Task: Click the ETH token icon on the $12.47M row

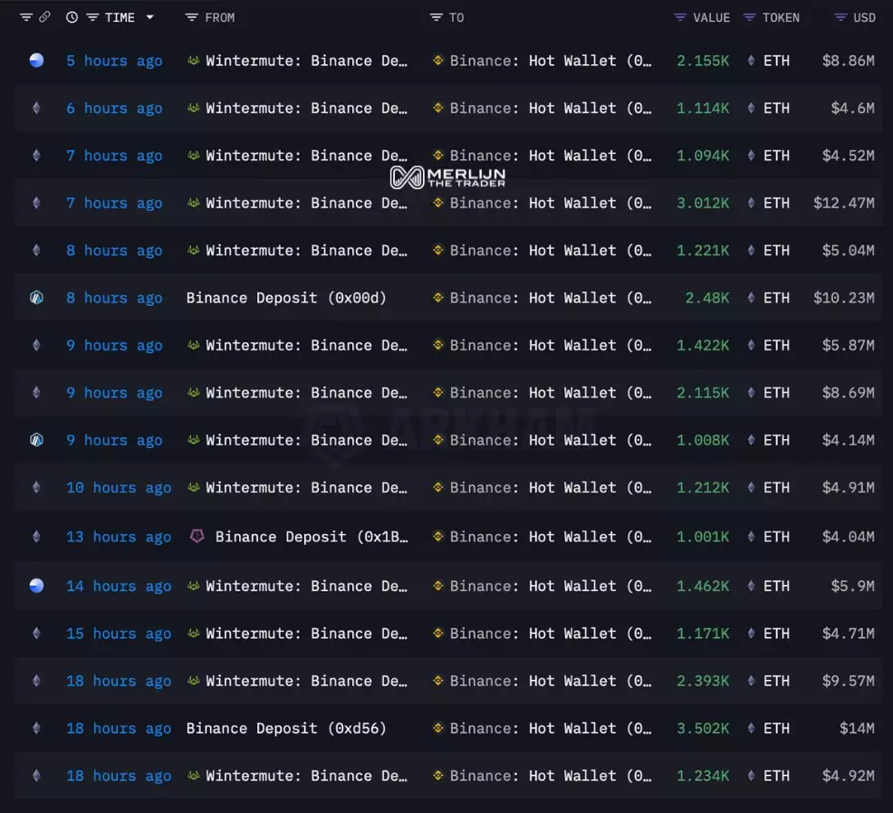Action: (x=751, y=204)
